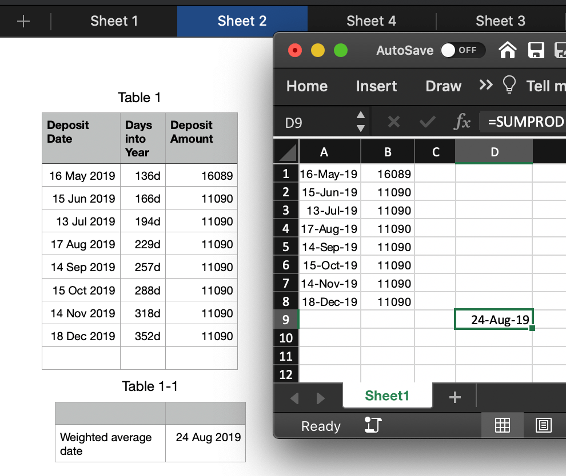Image resolution: width=566 pixels, height=476 pixels.
Task: Click the 288d cell
Action: tap(143, 290)
